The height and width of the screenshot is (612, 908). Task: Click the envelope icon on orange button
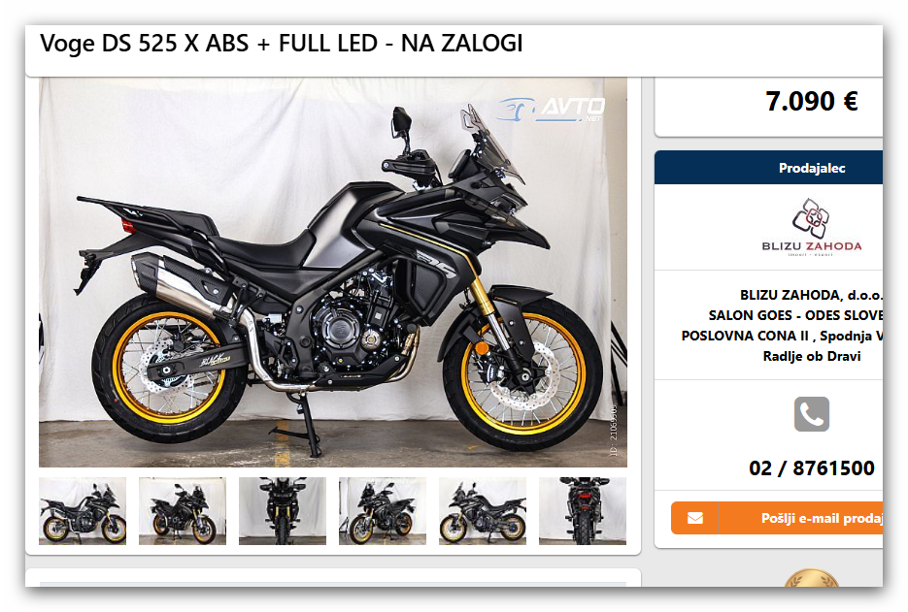[695, 518]
